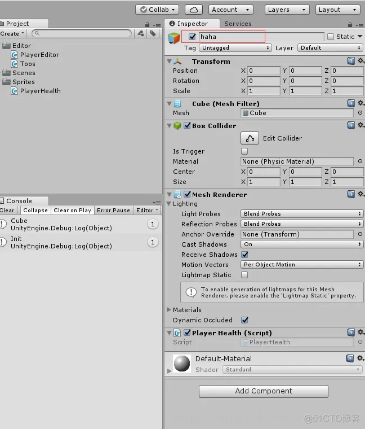The width and height of the screenshot is (365, 429).
Task: Click the Project search field
Action: point(82,33)
